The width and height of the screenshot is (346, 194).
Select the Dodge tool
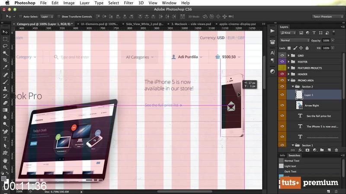point(5,124)
